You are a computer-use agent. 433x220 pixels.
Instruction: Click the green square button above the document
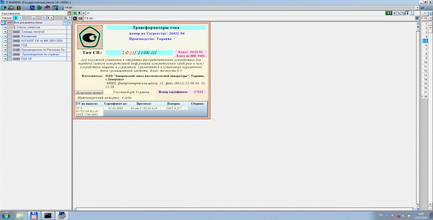click(75, 13)
